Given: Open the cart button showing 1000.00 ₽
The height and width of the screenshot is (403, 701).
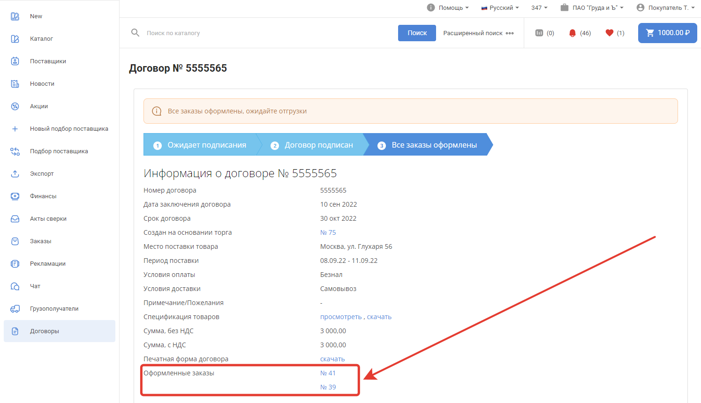Looking at the screenshot, I should [667, 33].
